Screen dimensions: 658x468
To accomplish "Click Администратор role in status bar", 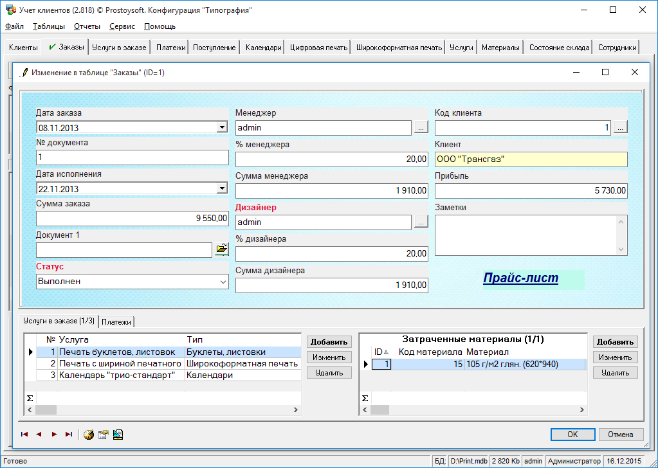I will coord(574,461).
